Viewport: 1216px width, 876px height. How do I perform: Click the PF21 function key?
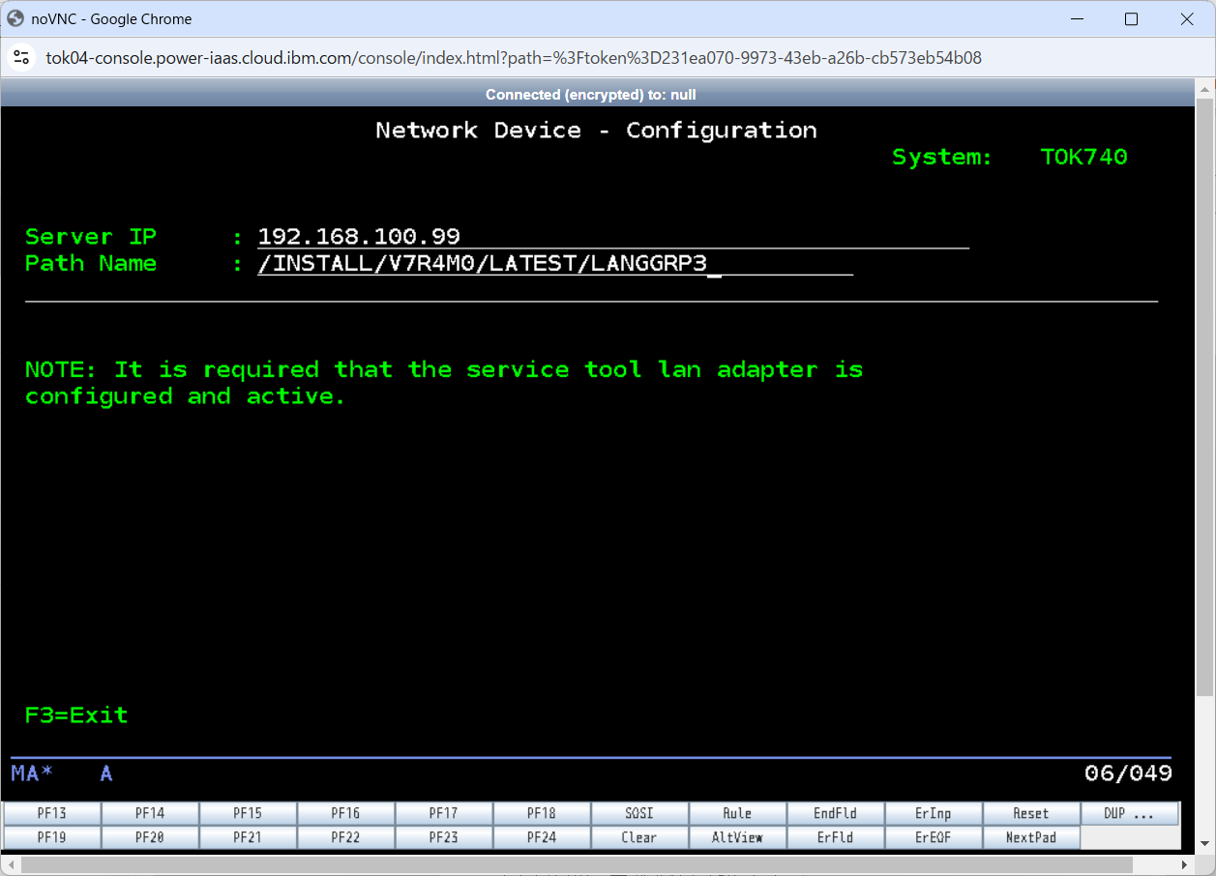click(248, 837)
